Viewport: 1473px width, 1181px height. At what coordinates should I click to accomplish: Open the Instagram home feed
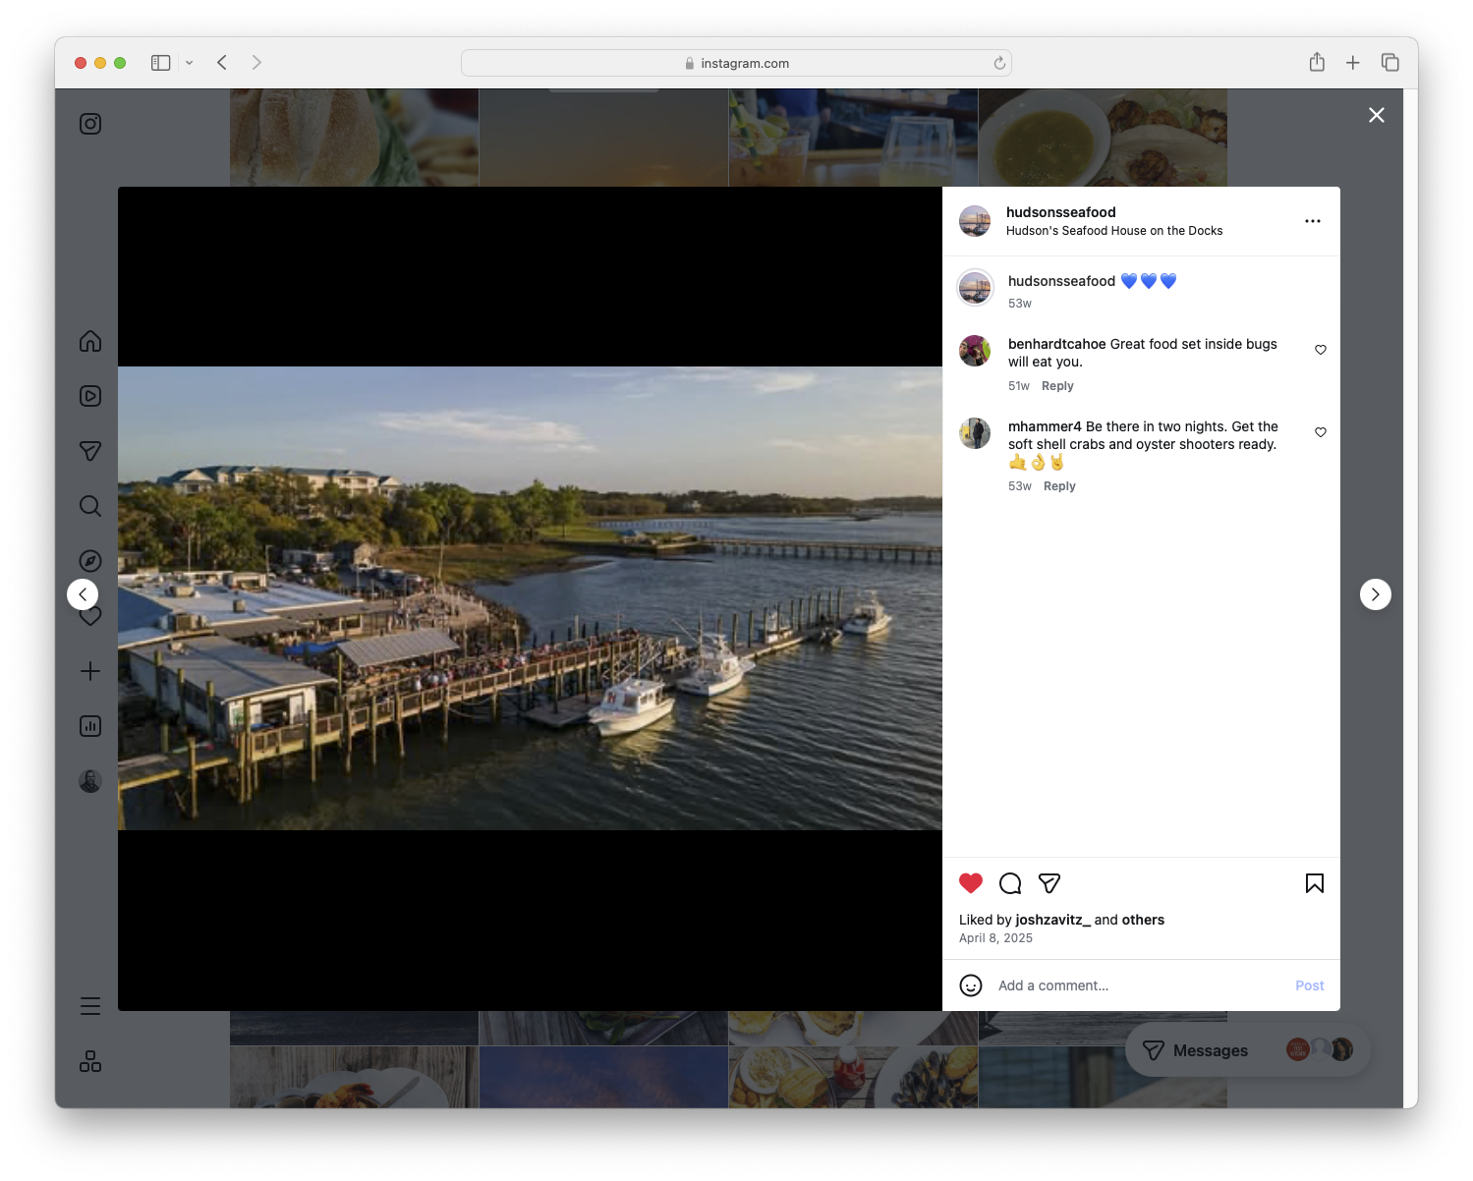[x=89, y=341]
